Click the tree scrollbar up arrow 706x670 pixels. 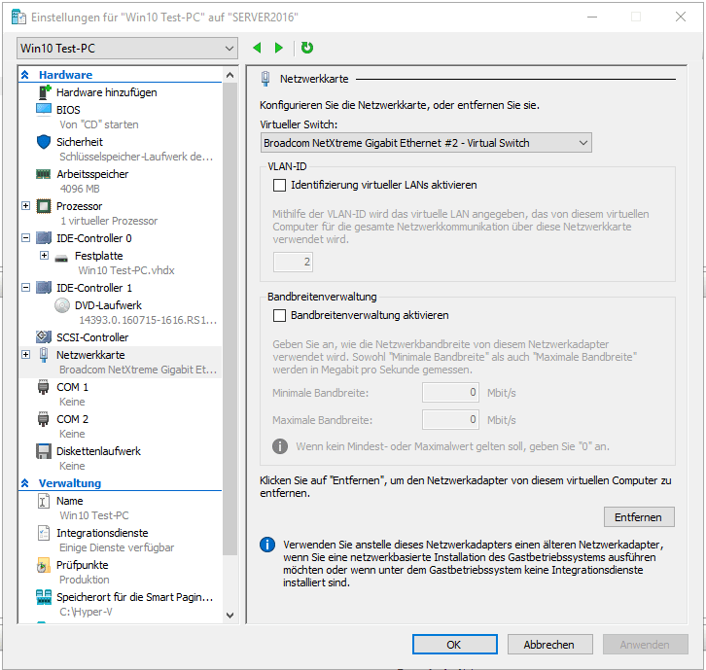click(x=230, y=75)
